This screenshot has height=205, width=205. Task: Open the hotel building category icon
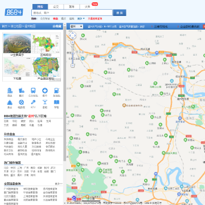[x=10, y=91]
